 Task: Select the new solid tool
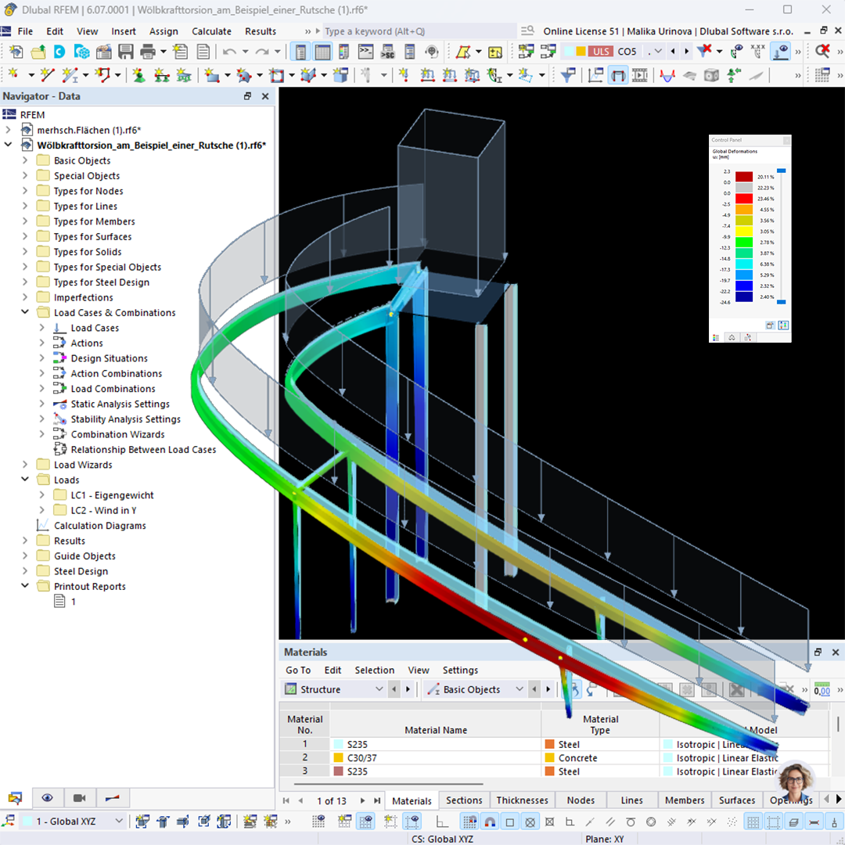308,75
